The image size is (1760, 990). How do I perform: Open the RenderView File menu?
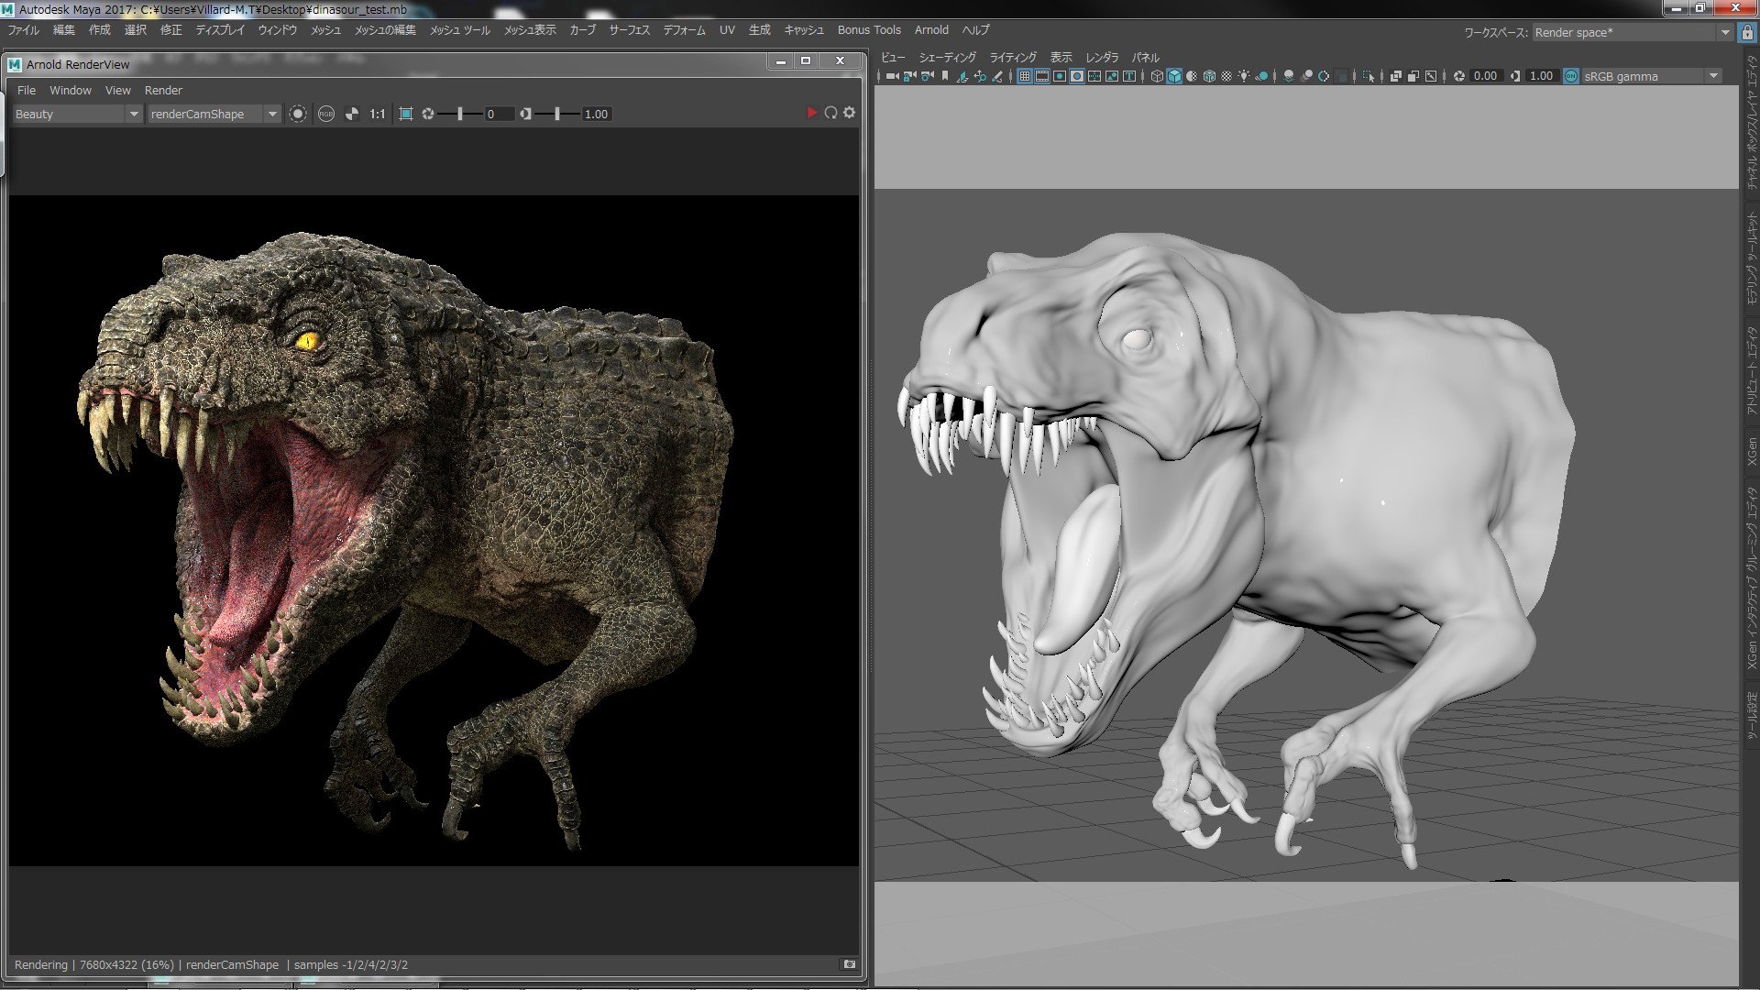(27, 90)
